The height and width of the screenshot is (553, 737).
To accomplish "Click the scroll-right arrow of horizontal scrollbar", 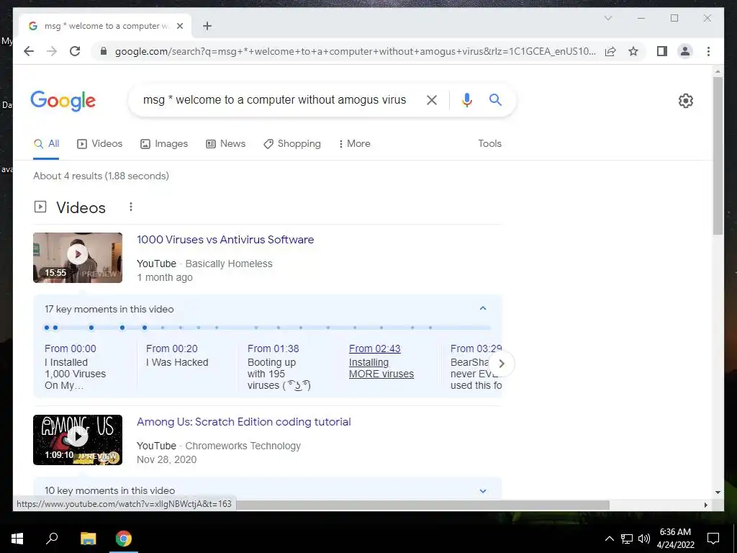I will [705, 505].
